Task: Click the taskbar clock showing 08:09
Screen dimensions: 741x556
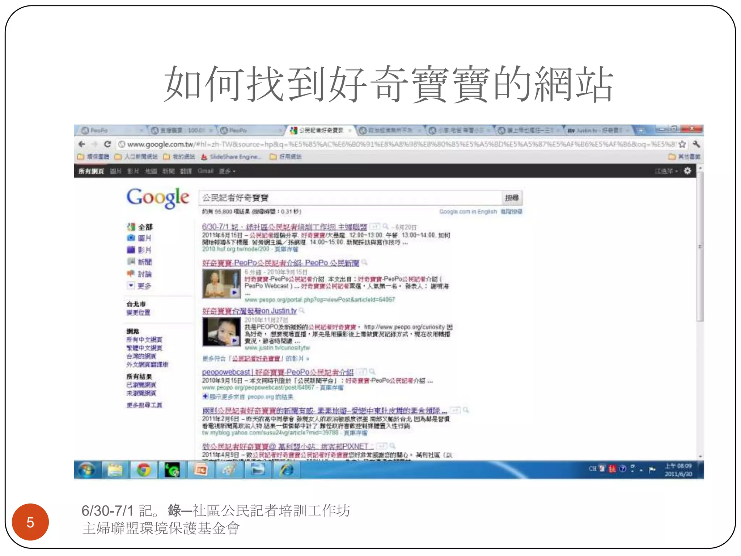Action: [678, 470]
